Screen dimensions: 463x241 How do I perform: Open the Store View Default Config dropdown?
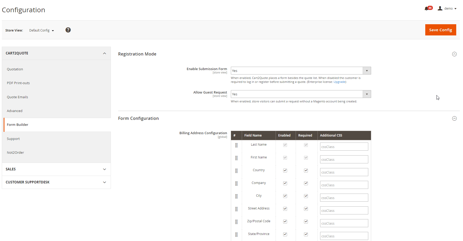(42, 30)
